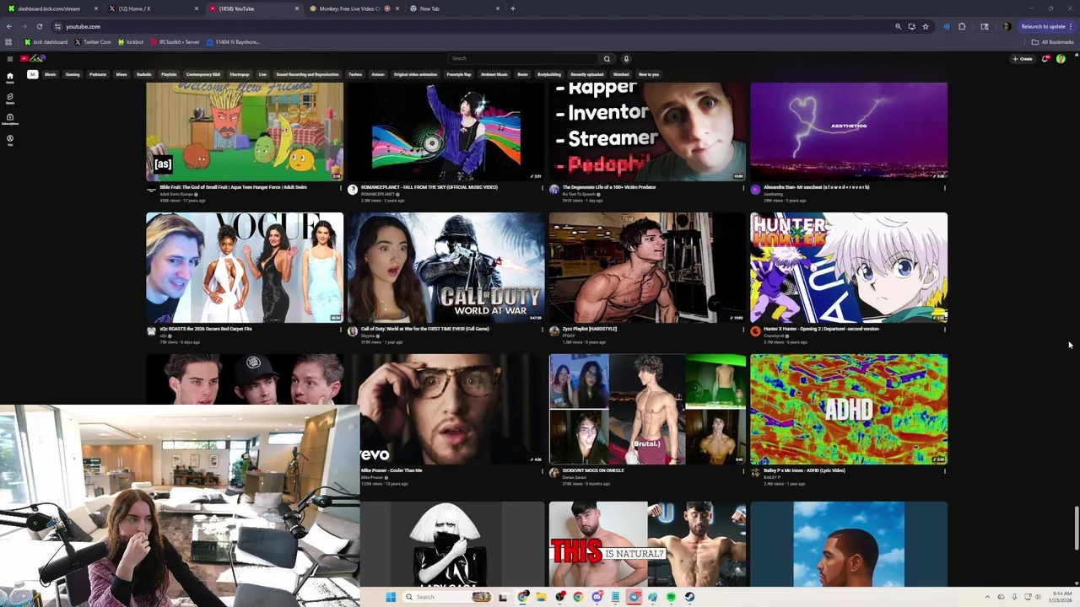Viewport: 1080px width, 607px height.
Task: Open the ADHD lyric video thumbnail
Action: coord(849,409)
